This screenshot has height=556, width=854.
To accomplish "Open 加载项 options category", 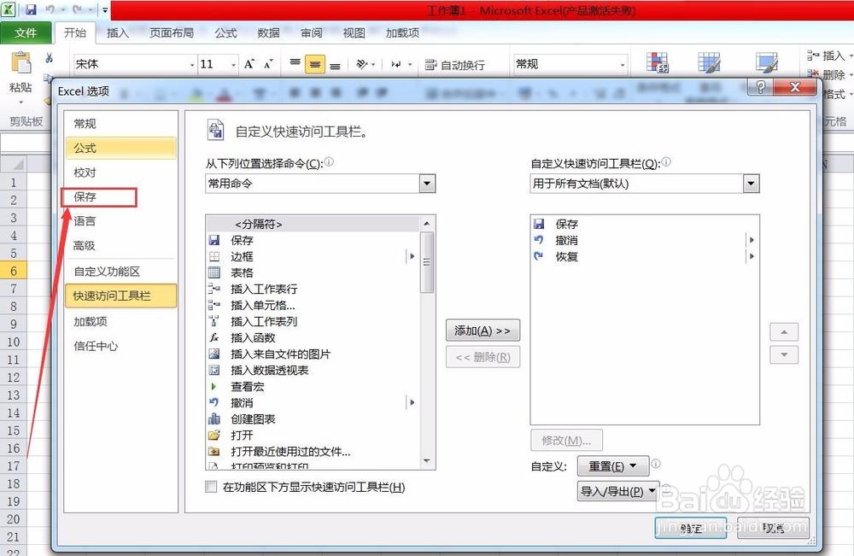I will (120, 321).
